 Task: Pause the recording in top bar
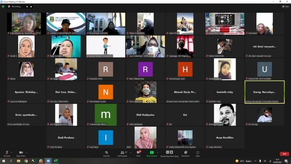click(27, 7)
